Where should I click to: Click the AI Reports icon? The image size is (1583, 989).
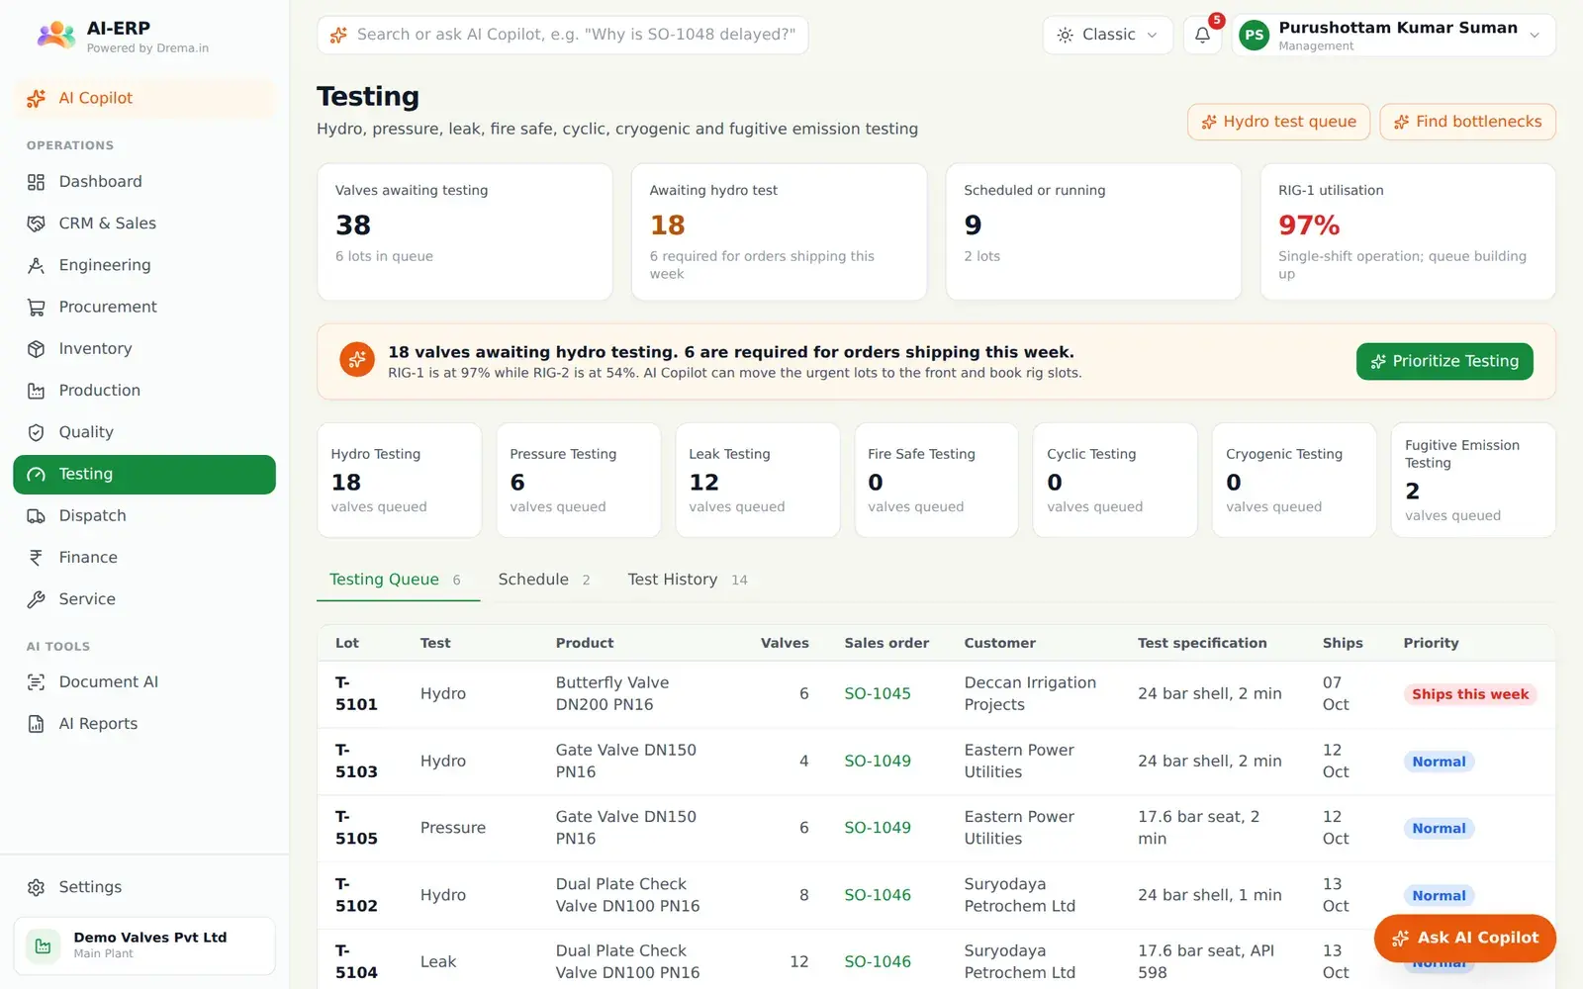click(37, 724)
